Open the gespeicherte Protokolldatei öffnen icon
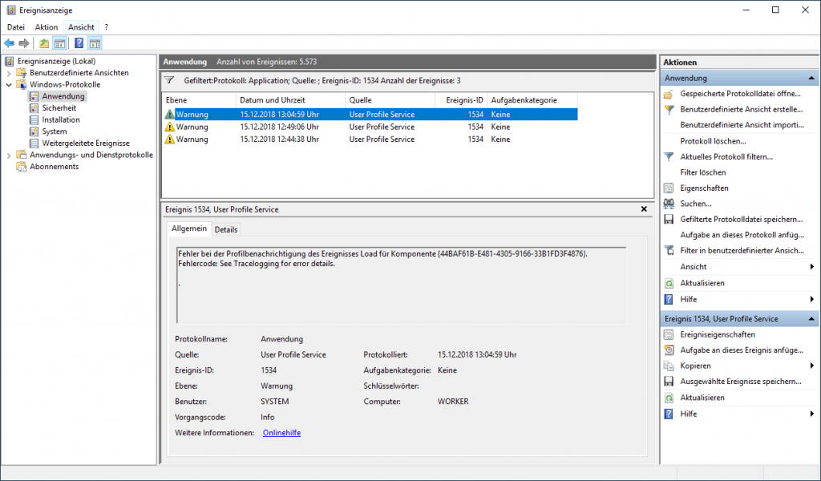 click(x=668, y=94)
